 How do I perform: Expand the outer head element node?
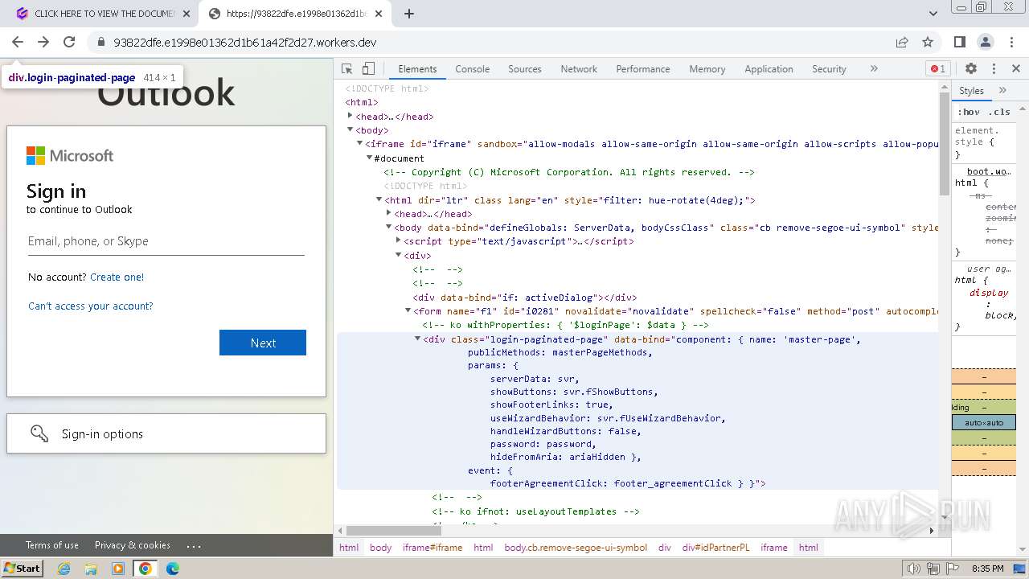tap(351, 116)
